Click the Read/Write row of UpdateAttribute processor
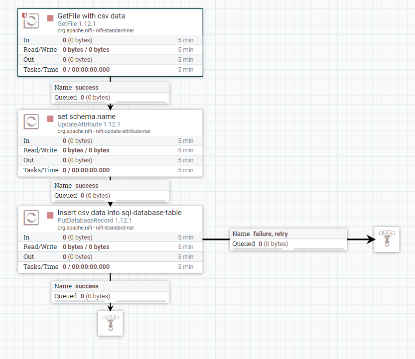This screenshot has width=415, height=359. (110, 150)
